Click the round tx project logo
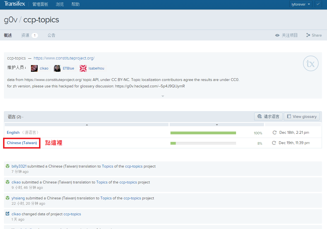The image size is (327, 229). point(311,64)
